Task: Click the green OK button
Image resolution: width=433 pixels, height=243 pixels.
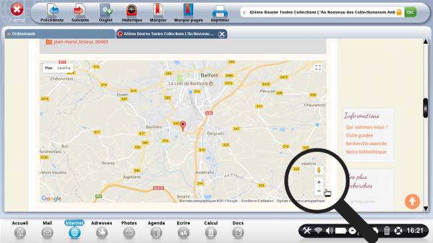Action: tap(410, 12)
